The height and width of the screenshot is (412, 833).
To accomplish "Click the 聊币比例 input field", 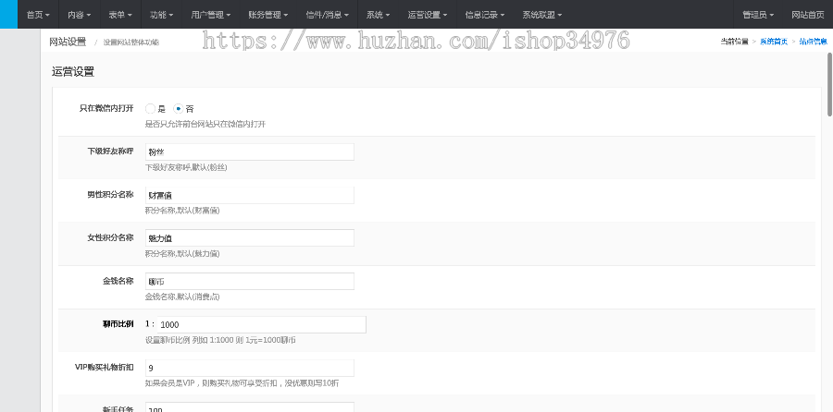I will click(261, 324).
